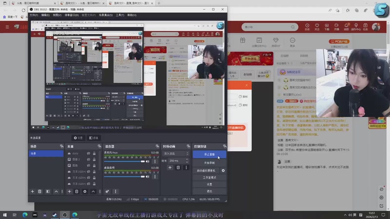
Task: Open scene filters icon in the scenes toolbar
Action: pos(48,191)
